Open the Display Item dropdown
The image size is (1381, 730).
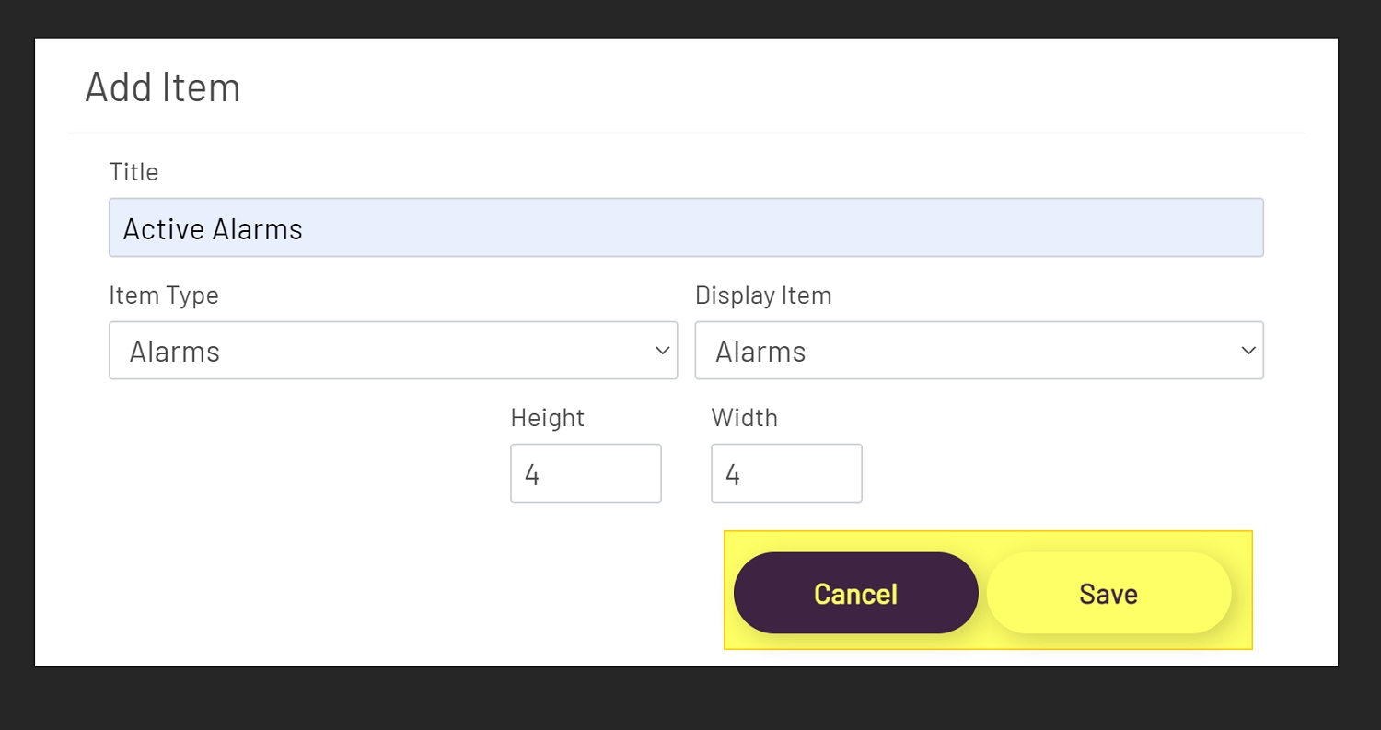tap(979, 351)
